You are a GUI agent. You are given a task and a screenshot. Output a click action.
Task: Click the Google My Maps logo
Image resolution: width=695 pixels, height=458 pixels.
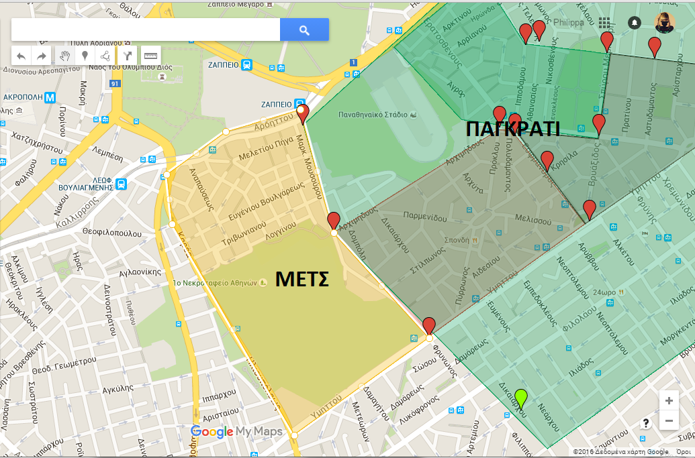pos(236,431)
